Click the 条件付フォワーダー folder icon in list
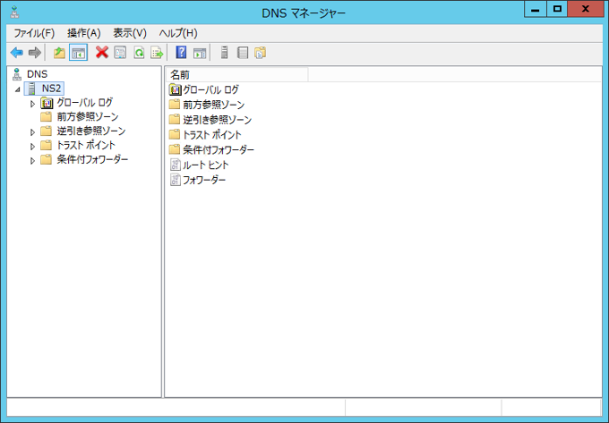 pyautogui.click(x=175, y=149)
